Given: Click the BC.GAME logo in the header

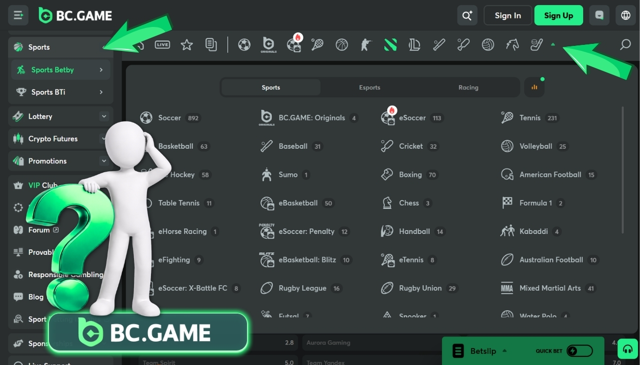Looking at the screenshot, I should pyautogui.click(x=75, y=15).
